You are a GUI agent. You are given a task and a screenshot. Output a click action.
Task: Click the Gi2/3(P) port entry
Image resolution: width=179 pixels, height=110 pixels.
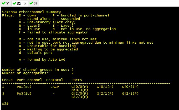click(x=80, y=97)
